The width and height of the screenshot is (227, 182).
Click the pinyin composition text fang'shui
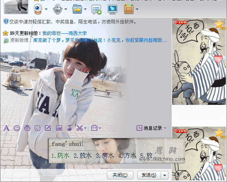(x=67, y=144)
